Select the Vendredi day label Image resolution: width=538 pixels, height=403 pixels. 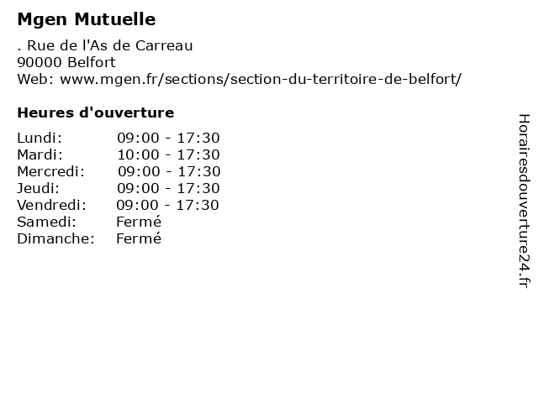click(x=52, y=205)
